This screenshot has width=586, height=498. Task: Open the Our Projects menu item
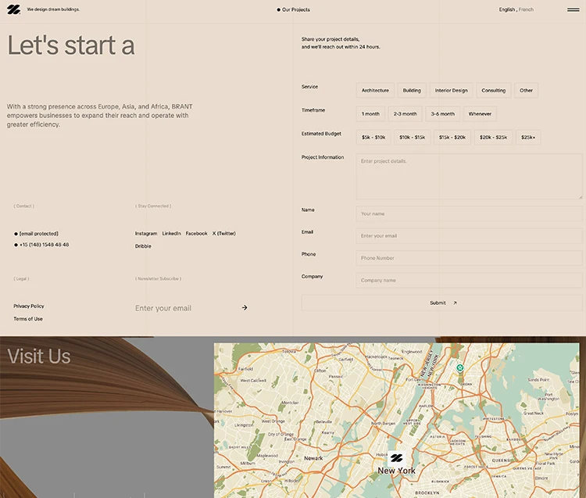coord(295,9)
